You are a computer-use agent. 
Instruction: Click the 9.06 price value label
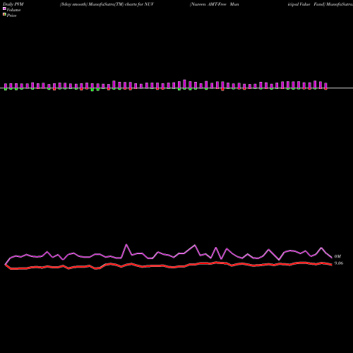click(339, 263)
